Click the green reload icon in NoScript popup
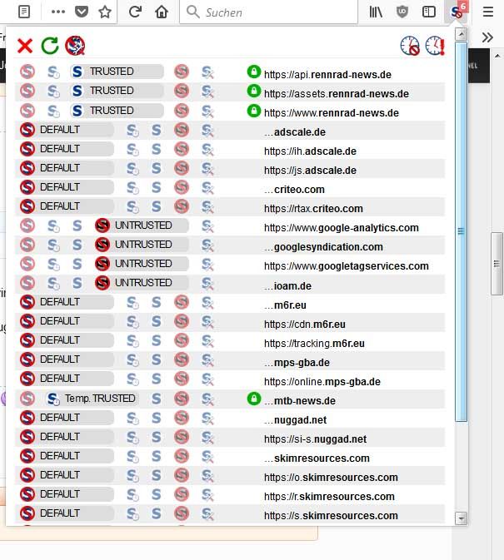This screenshot has width=504, height=560. (50, 46)
